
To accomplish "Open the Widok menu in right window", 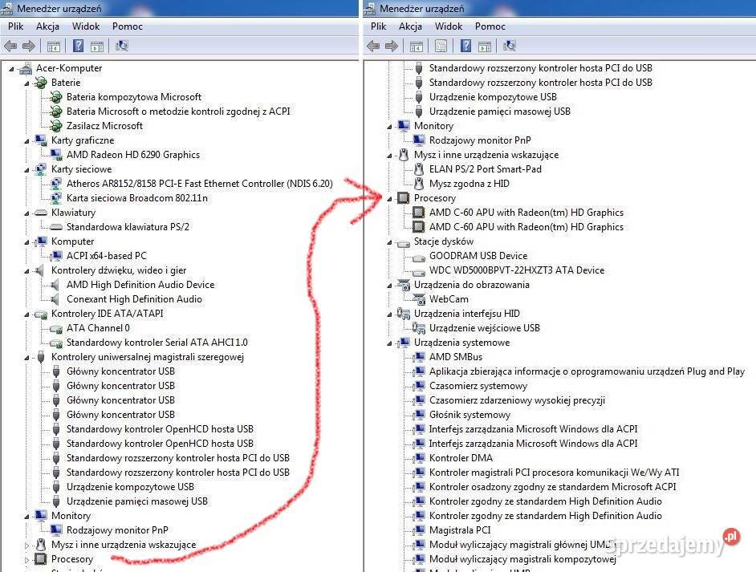I will click(x=449, y=26).
